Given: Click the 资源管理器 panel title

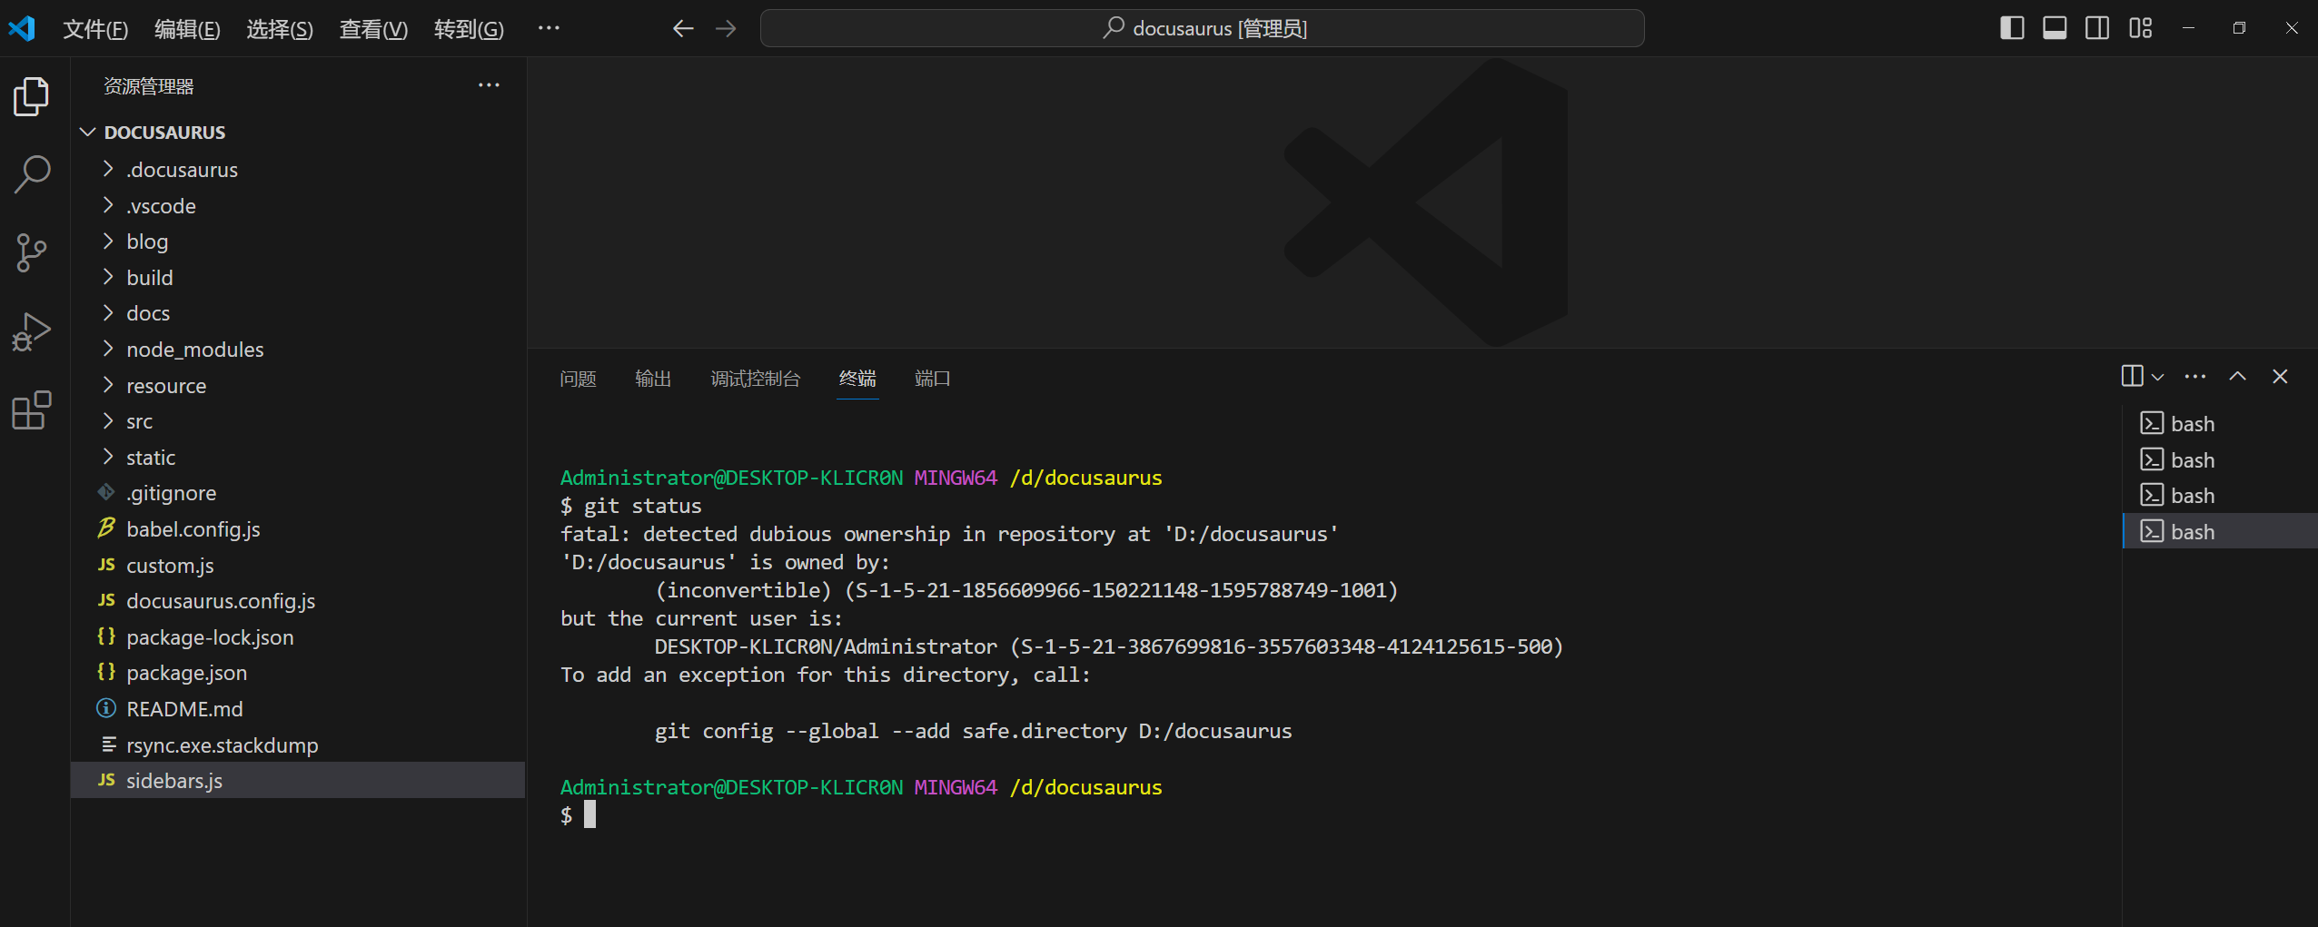Looking at the screenshot, I should pos(149,86).
